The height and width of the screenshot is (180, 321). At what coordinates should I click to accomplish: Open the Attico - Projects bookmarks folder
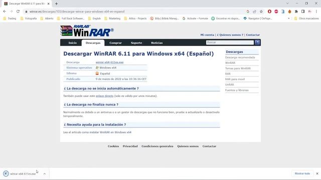click(135, 18)
